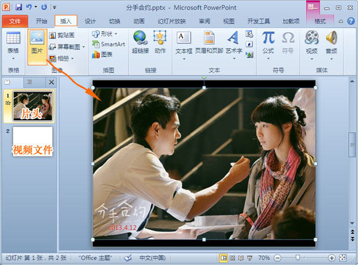The height and width of the screenshot is (265, 358).
Task: Click the 中文(中国) language indicator
Action: point(152,258)
